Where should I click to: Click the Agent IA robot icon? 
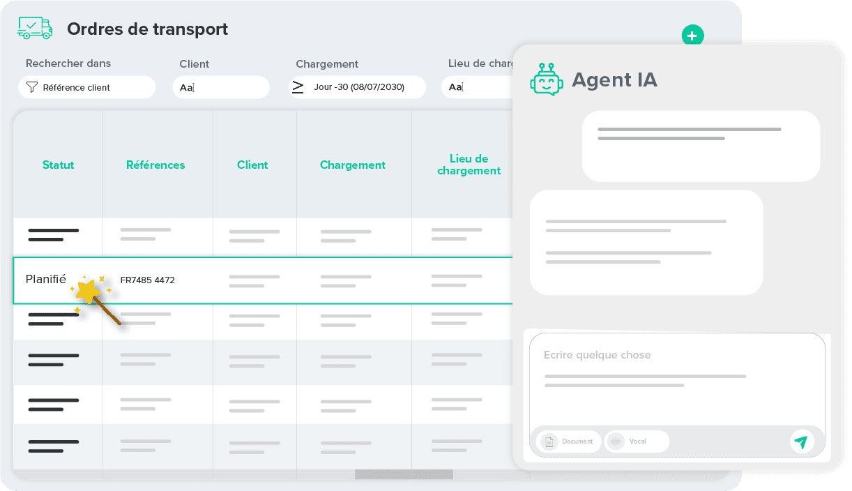coord(547,80)
